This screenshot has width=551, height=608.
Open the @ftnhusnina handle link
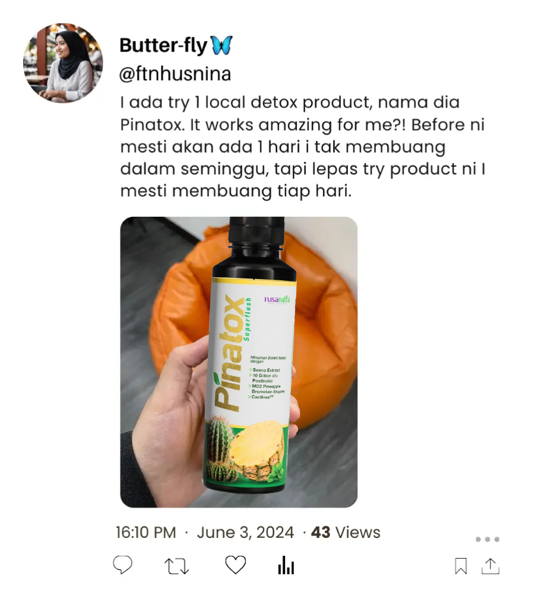[x=175, y=75]
